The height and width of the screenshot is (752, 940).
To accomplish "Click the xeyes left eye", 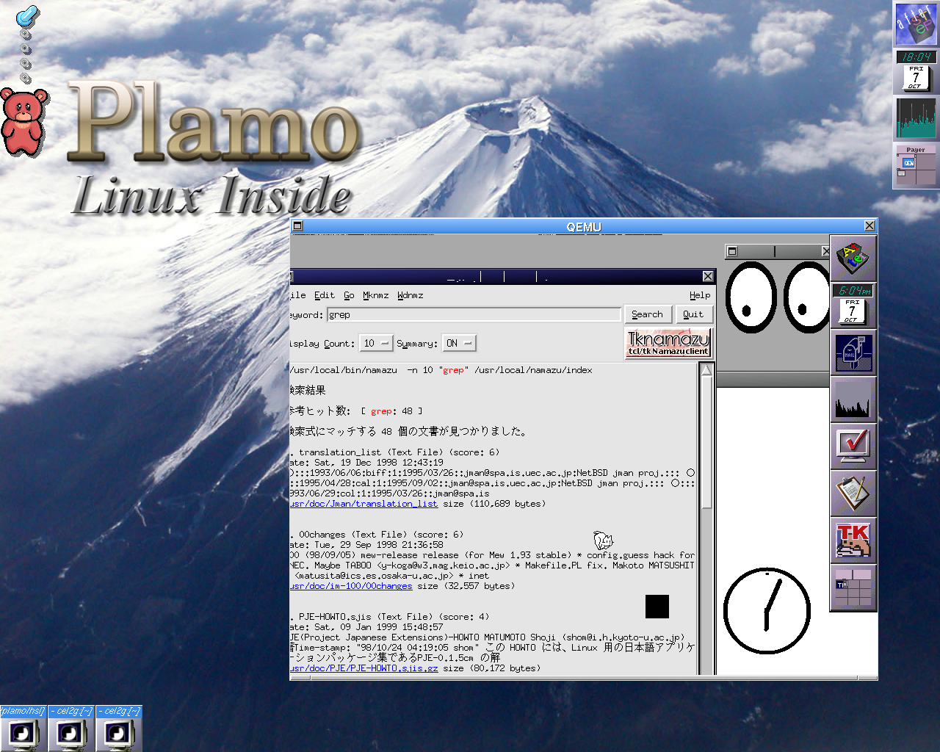I will pos(751,297).
